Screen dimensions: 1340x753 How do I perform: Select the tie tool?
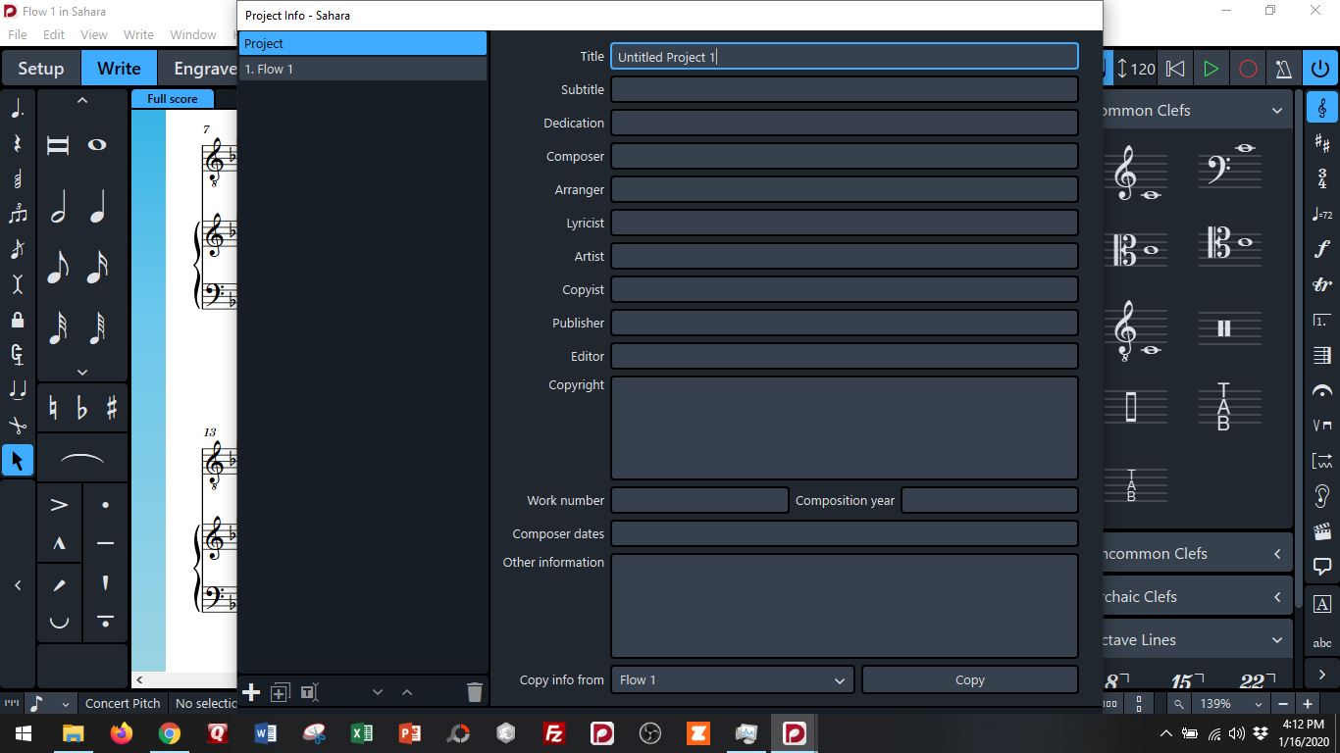pyautogui.click(x=17, y=390)
